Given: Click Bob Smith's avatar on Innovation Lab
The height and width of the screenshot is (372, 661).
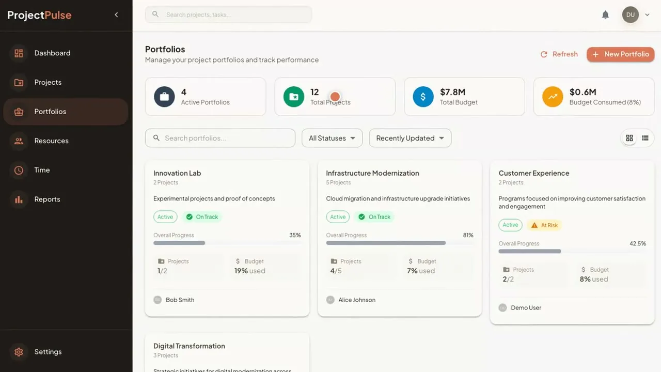Looking at the screenshot, I should (158, 300).
